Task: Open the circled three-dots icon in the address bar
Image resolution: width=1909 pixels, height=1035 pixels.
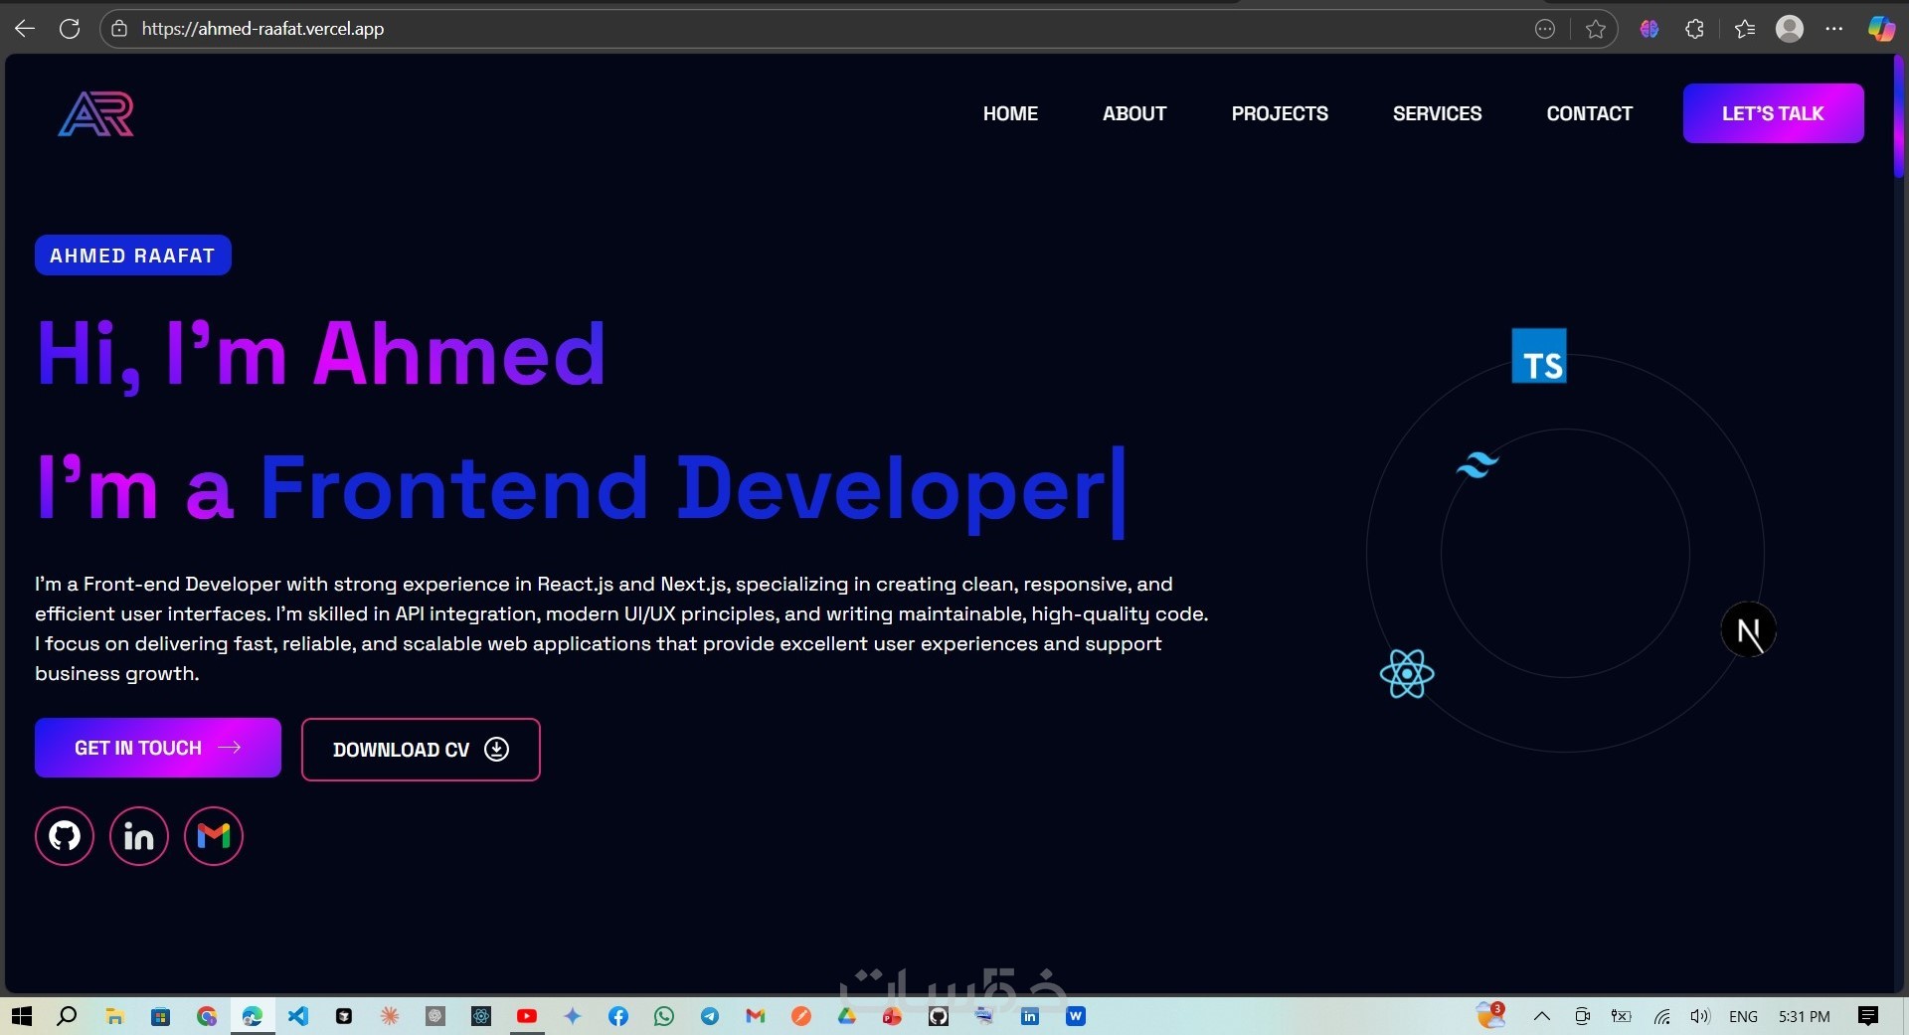Action: pyautogui.click(x=1545, y=29)
